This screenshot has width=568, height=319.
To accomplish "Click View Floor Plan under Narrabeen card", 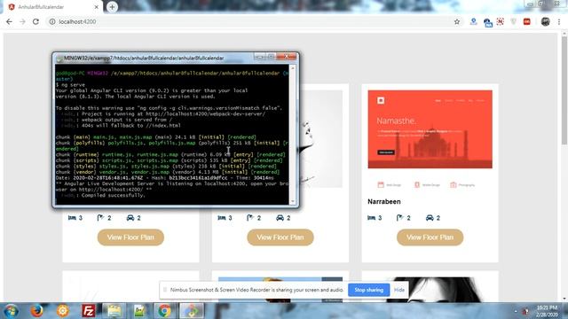I will click(x=430, y=237).
